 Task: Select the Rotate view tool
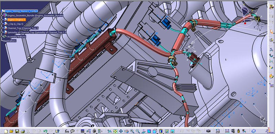[x=126, y=131]
